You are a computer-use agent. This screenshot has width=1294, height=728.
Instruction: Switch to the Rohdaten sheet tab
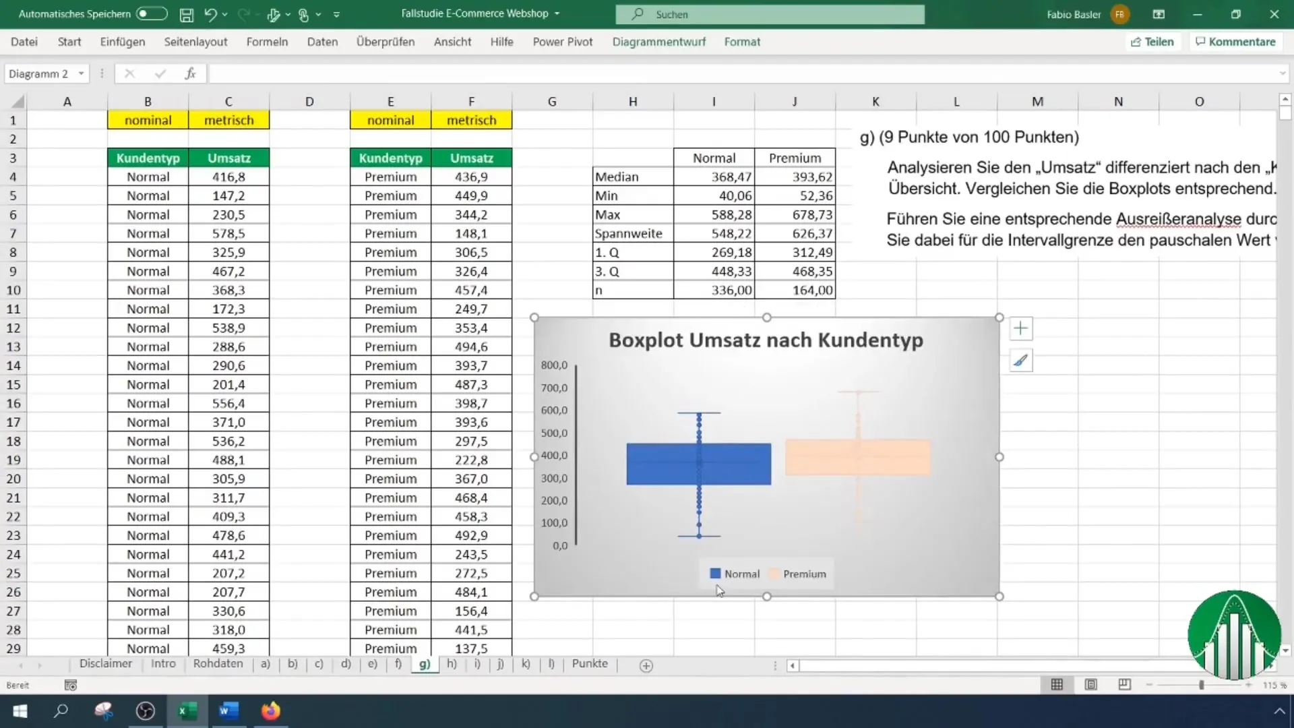(x=218, y=664)
